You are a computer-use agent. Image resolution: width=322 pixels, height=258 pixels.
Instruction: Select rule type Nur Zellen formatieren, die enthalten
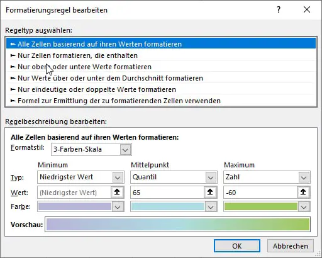(161, 55)
